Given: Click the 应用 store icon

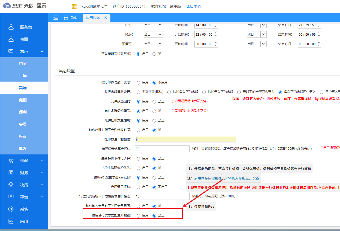Looking at the screenshot, I should point(11,221).
